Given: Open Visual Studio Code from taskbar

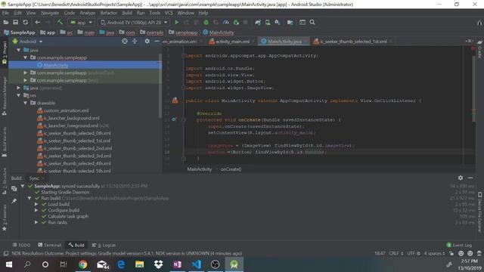Looking at the screenshot, I should 197,264.
